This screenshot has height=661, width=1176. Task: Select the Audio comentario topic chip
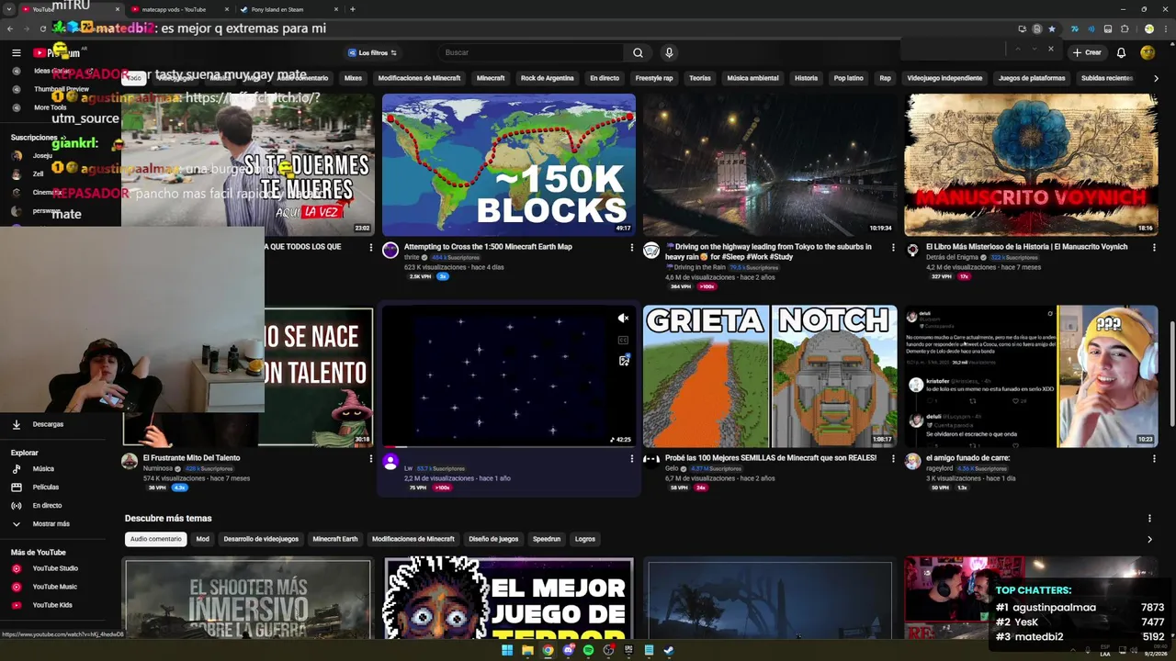pos(155,539)
